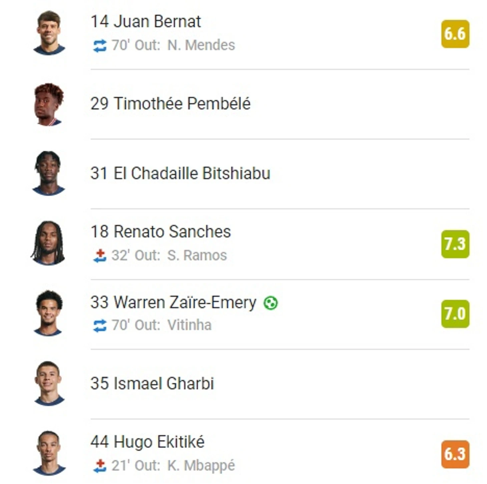Select Warren Zaïre-Emery's portrait

click(49, 313)
